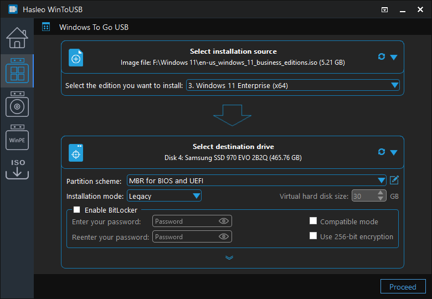The height and width of the screenshot is (299, 432).
Task: Open the title bar menu dropdown icon
Action: (x=384, y=10)
